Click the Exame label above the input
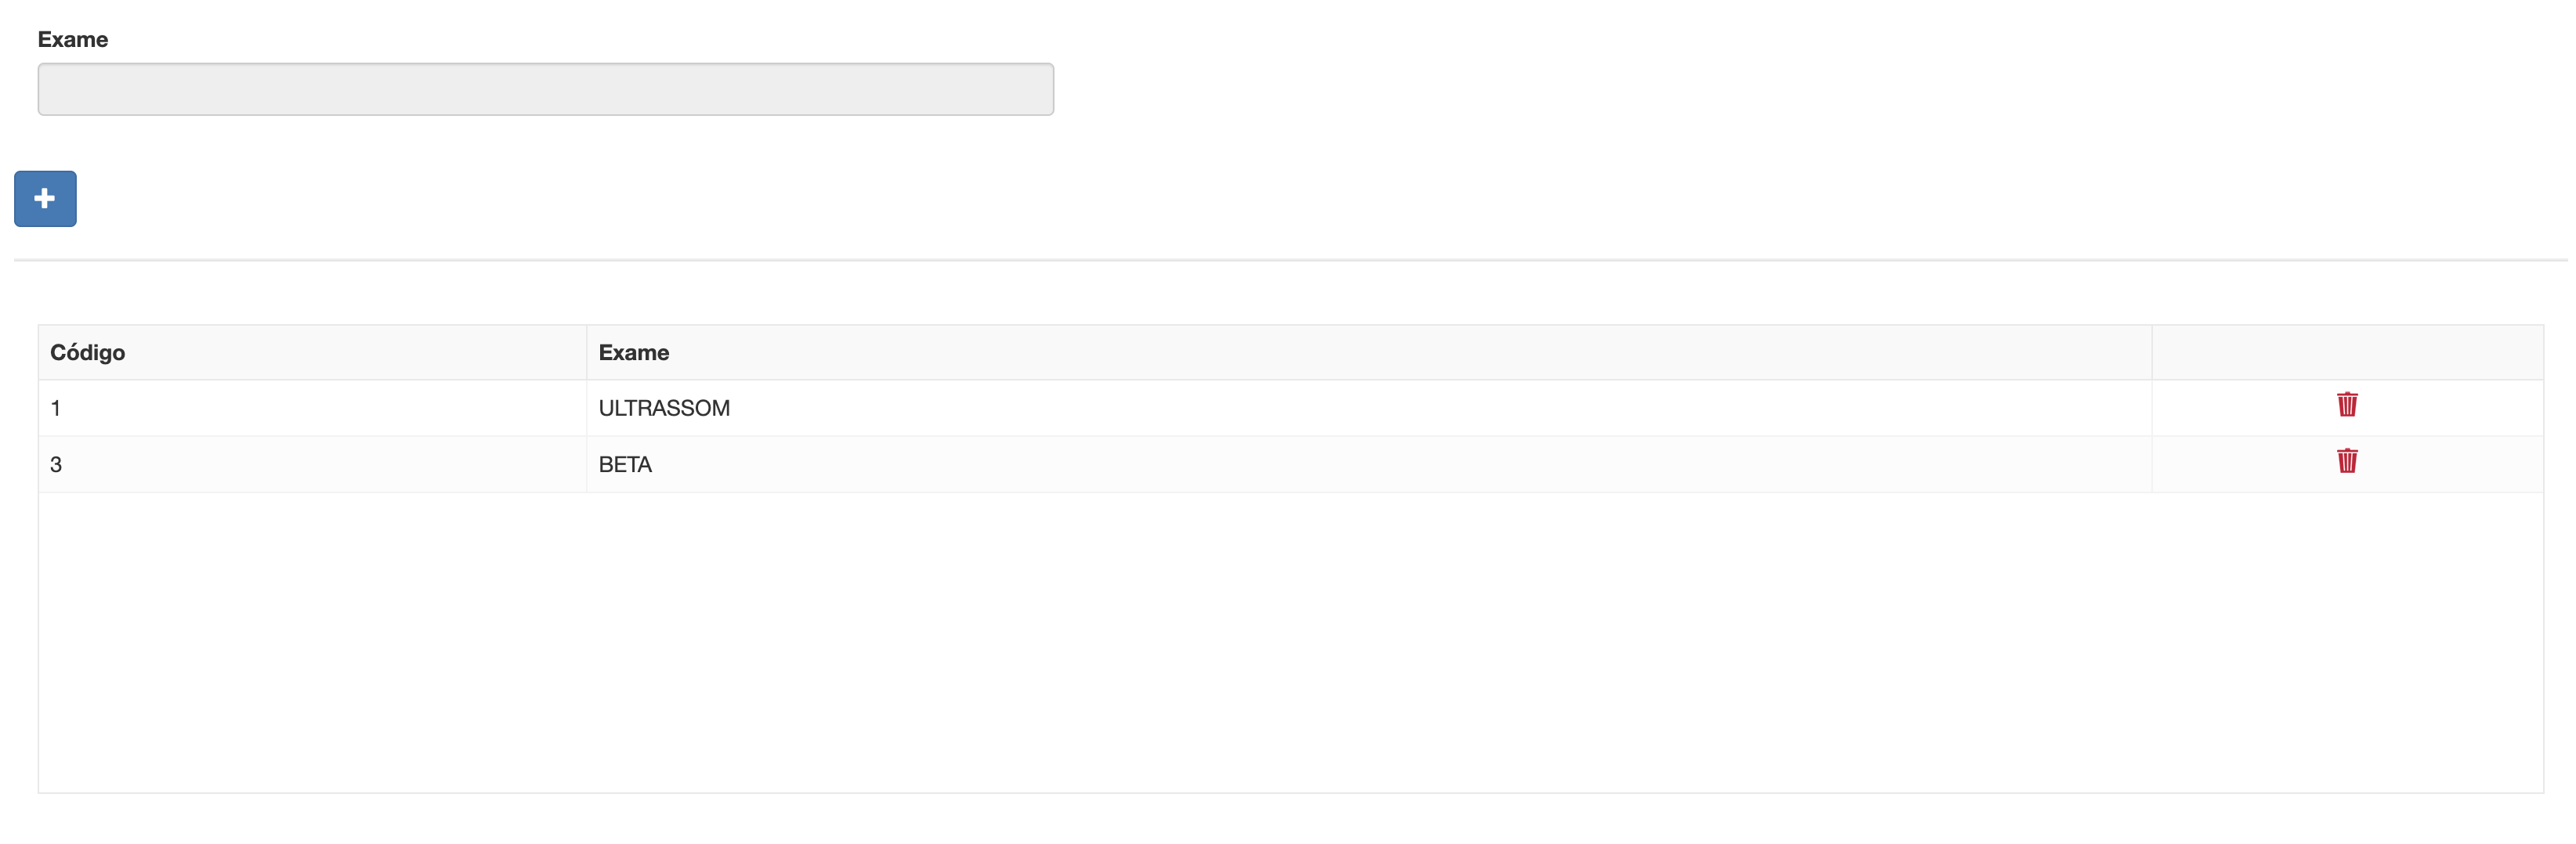Viewport: 2576px width, 844px height. click(72, 39)
